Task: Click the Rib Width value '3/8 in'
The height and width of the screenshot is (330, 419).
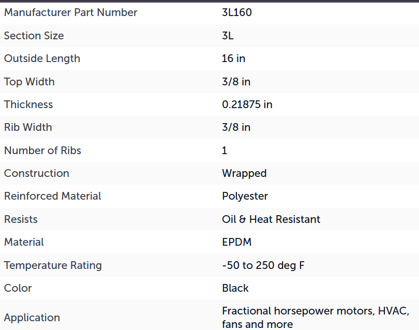Action: point(236,127)
